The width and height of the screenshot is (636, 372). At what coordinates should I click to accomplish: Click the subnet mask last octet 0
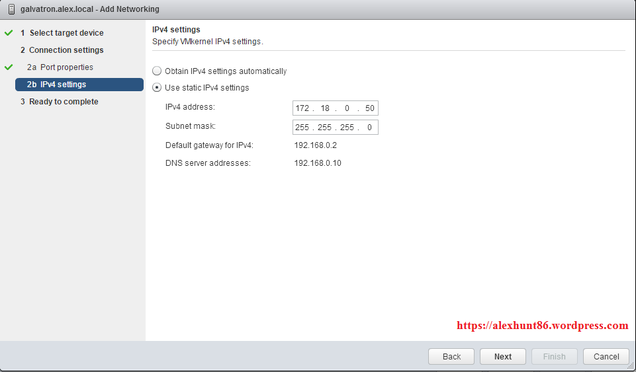369,128
